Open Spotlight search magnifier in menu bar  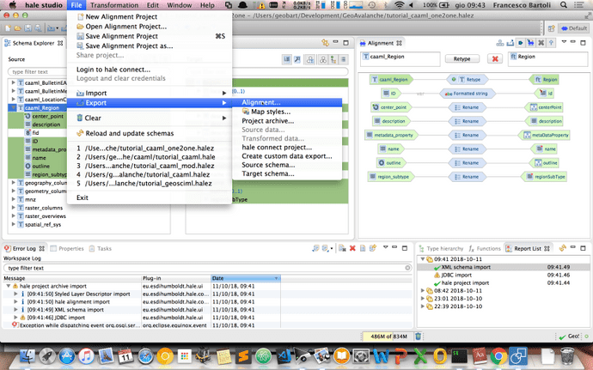(x=559, y=5)
